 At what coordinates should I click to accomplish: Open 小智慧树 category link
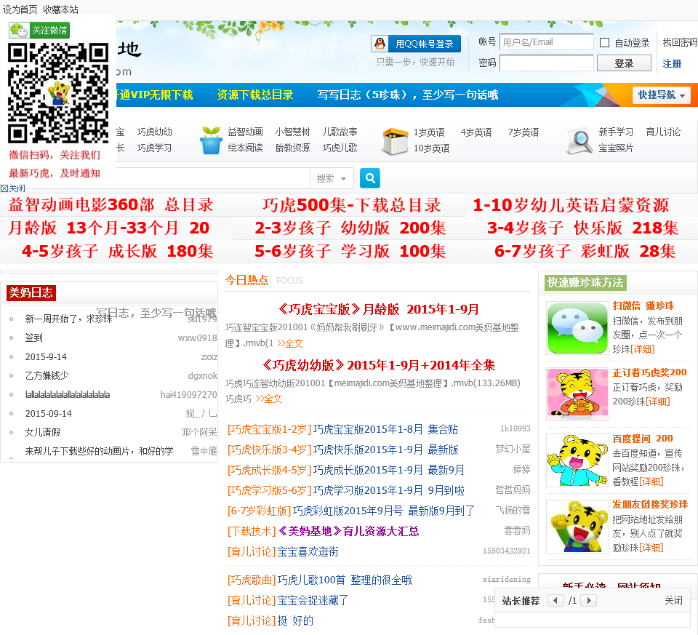(x=292, y=132)
